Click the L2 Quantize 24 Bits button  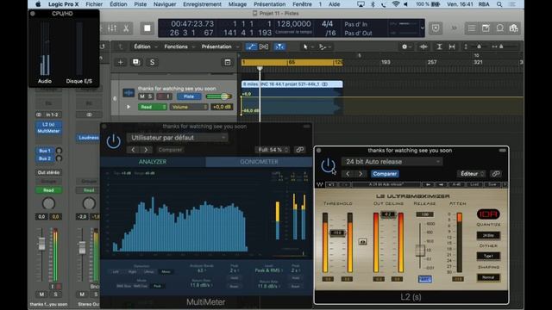pyautogui.click(x=488, y=235)
